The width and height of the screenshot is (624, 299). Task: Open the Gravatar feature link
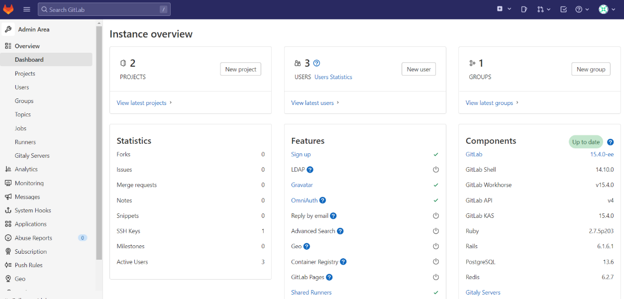point(302,185)
